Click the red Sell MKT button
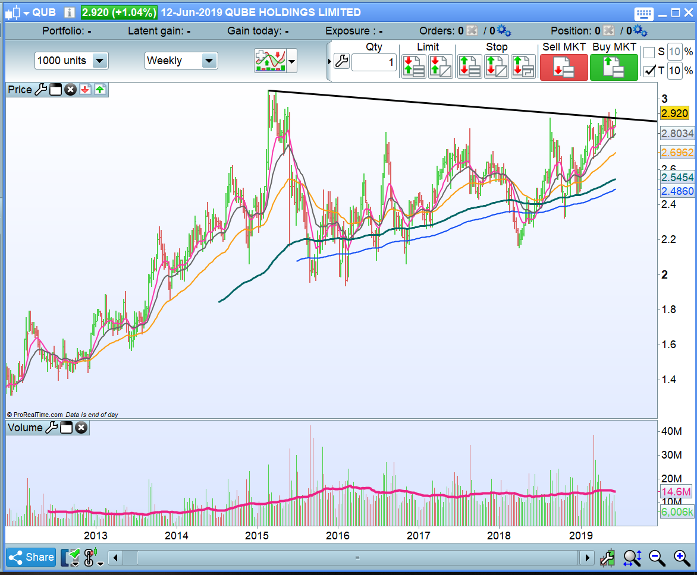This screenshot has height=575, width=697. point(564,67)
